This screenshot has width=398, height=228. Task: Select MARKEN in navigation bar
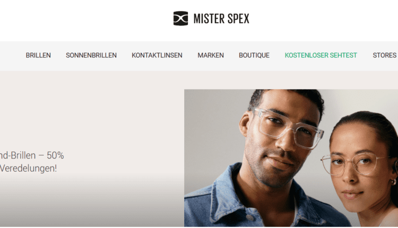click(x=211, y=55)
